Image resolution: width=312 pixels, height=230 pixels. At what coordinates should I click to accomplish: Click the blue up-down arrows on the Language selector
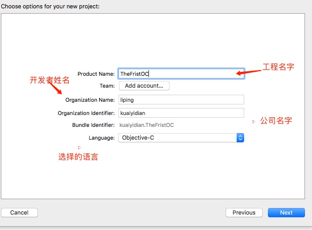point(240,138)
